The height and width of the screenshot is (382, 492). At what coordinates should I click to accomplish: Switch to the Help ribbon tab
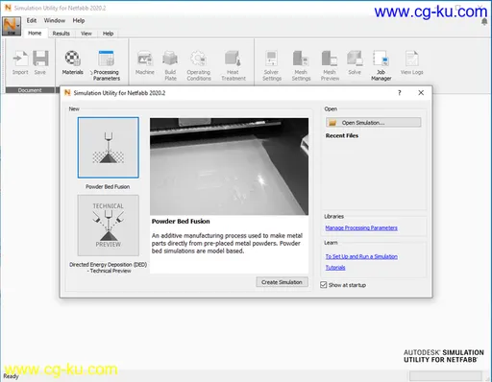pyautogui.click(x=108, y=34)
